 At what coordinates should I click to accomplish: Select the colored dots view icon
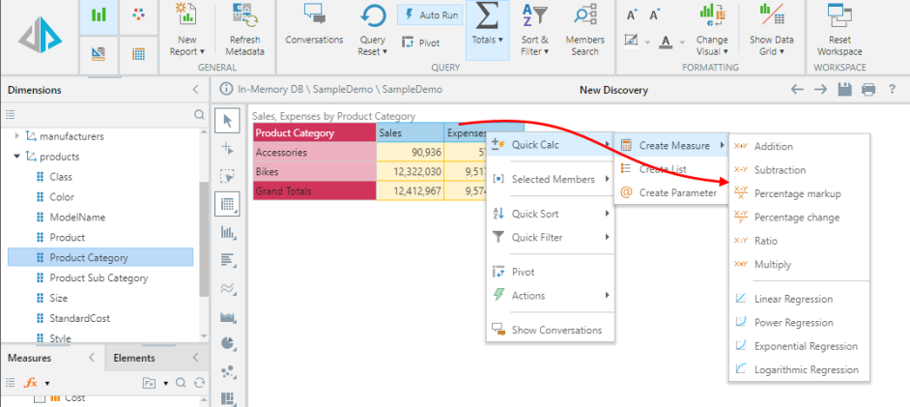(x=138, y=15)
